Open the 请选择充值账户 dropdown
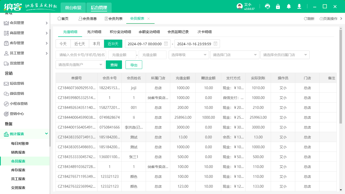The width and height of the screenshot is (345, 194). point(80,65)
